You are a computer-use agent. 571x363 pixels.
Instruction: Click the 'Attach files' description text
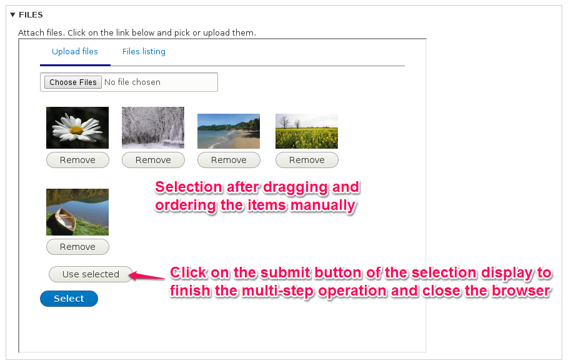coord(137,32)
